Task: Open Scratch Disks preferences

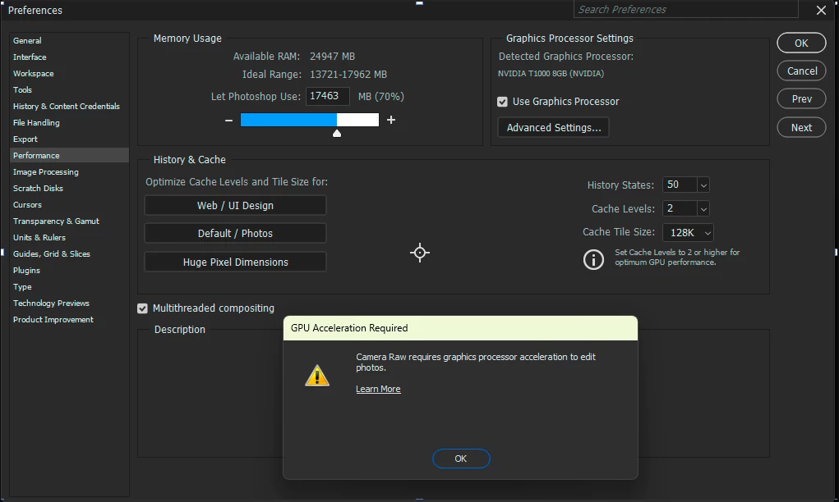Action: click(x=38, y=188)
